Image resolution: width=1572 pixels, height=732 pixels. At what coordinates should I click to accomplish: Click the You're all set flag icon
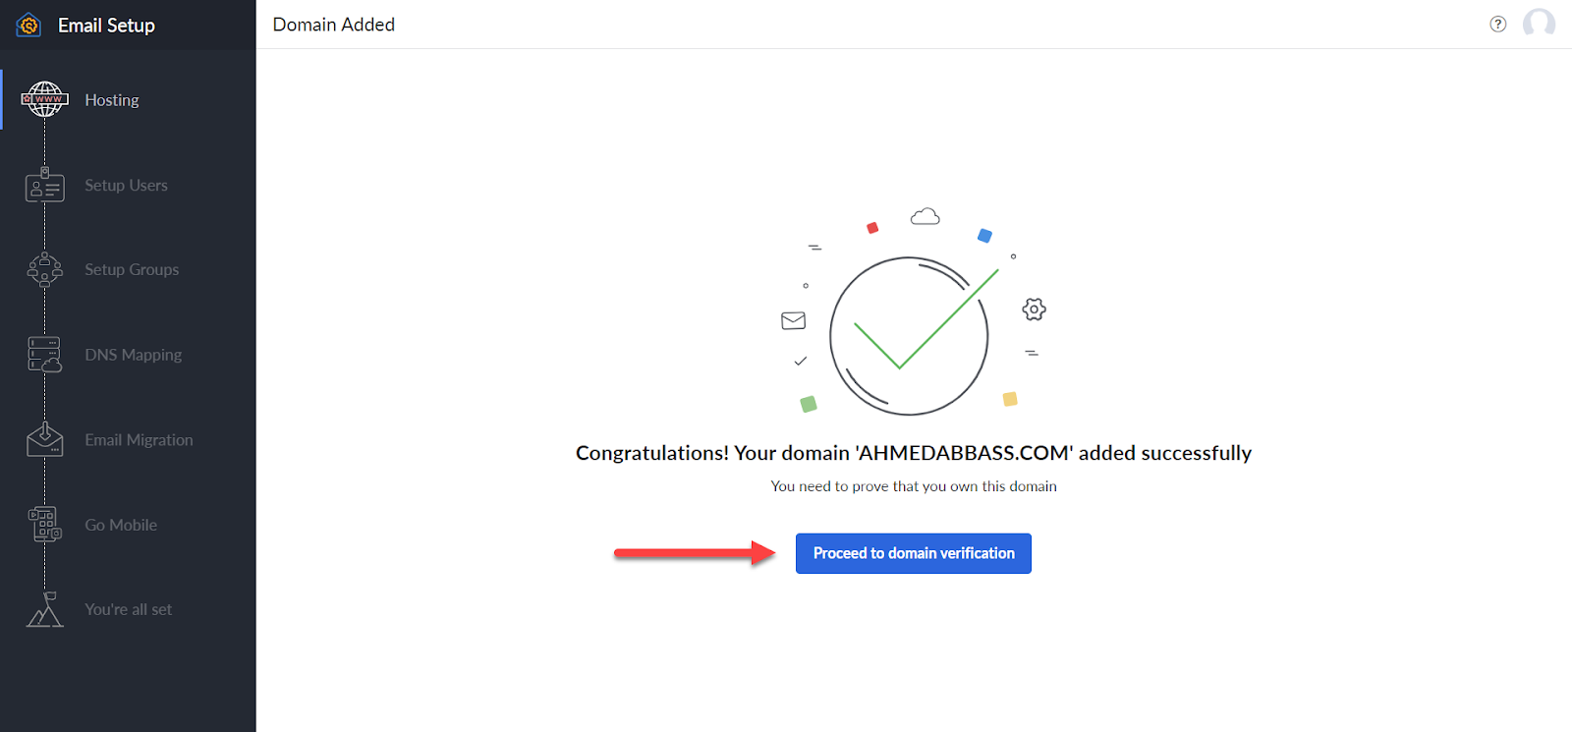point(44,609)
